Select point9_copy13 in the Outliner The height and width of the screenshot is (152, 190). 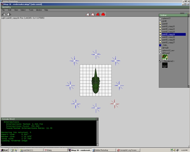pos(168,32)
